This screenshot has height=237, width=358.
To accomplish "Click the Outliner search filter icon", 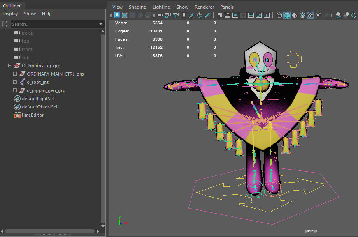I will (x=5, y=24).
